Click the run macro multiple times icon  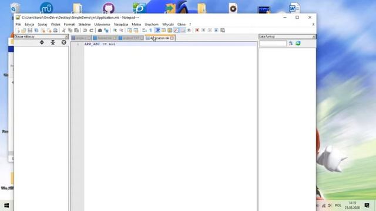point(216,30)
